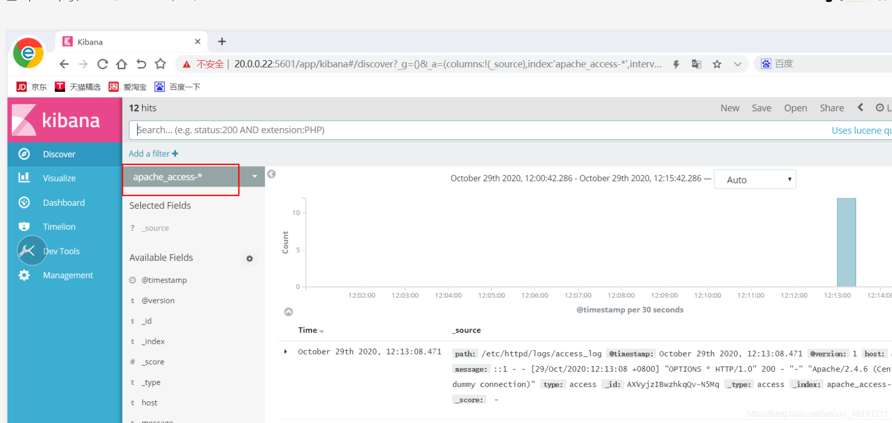Click the browser address URL field
This screenshot has width=892, height=423.
coord(448,64)
